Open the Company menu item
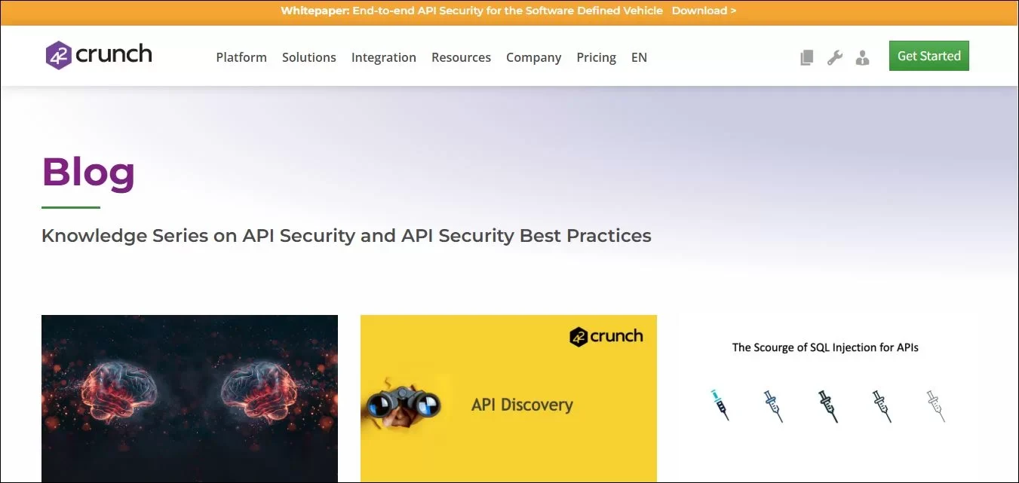Viewport: 1019px width, 483px height. coord(533,57)
